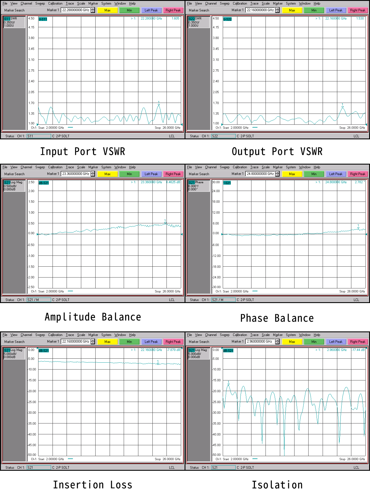Screen dimensions: 370x500
Task: Step up Marker 1 frequency in Input VSWR window
Action: coord(93,9)
